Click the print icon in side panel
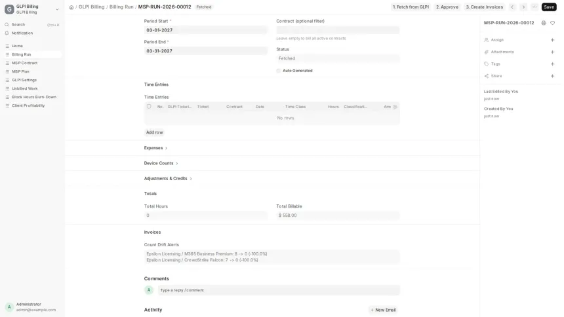This screenshot has height=317, width=564. 544,23
